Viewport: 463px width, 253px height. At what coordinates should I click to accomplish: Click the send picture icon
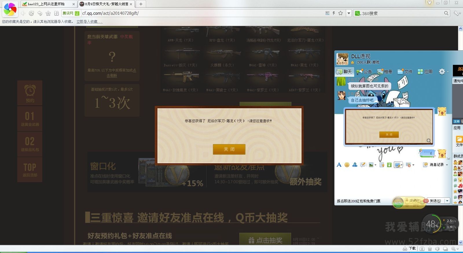(x=371, y=165)
